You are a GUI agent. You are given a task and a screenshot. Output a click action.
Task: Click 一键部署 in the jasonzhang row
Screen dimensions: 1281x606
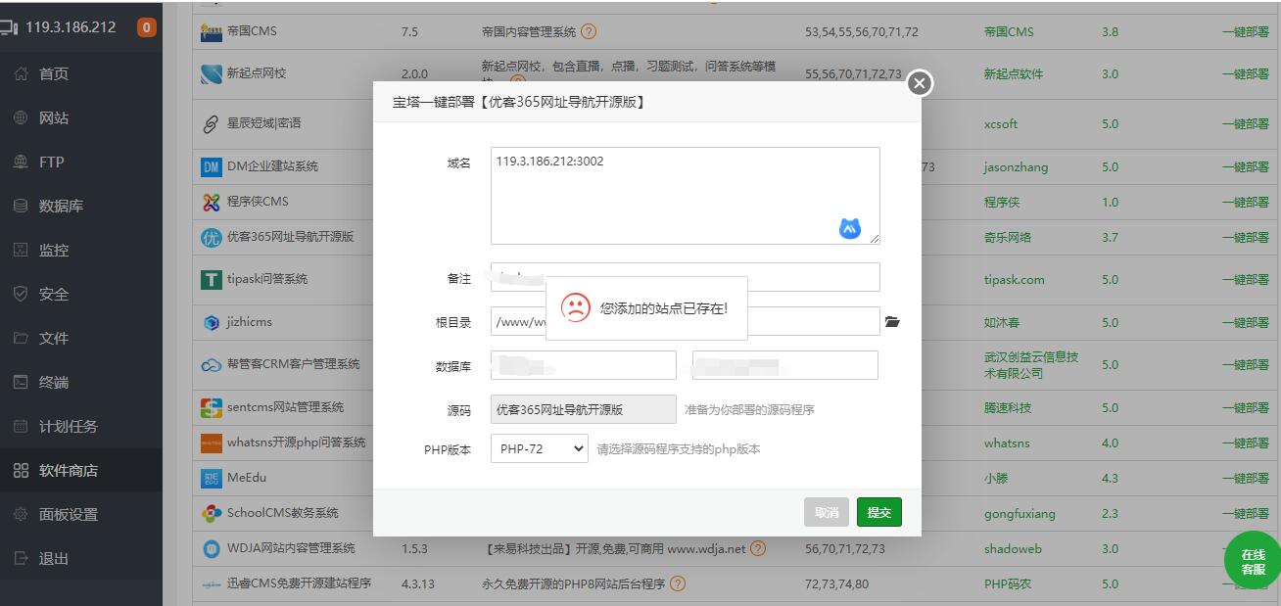pos(1245,166)
